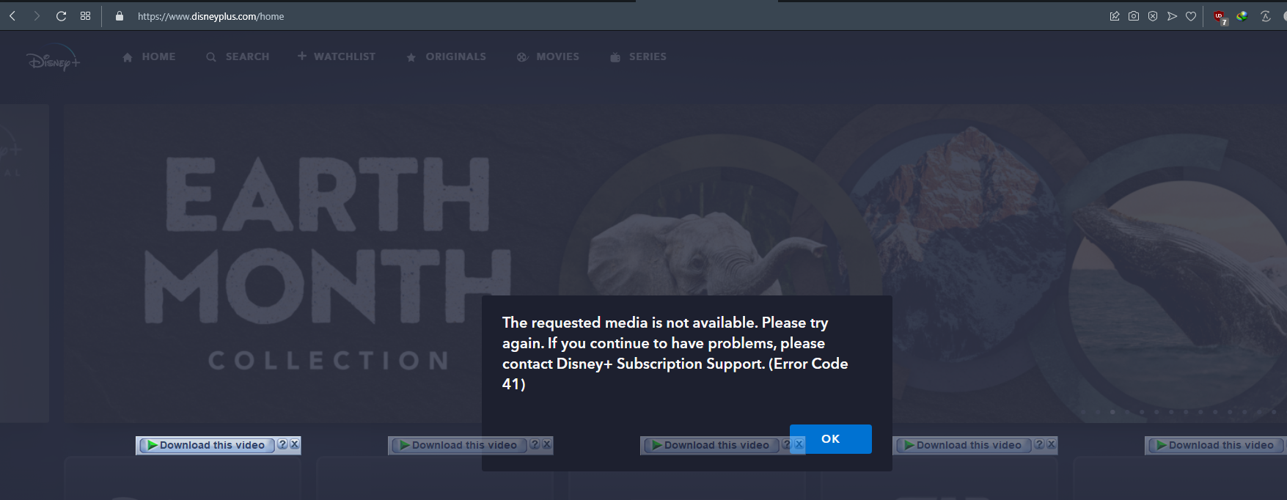Open the send-to-My-Flow arrow icon
Screen dimensions: 1287x500
[x=1172, y=16]
